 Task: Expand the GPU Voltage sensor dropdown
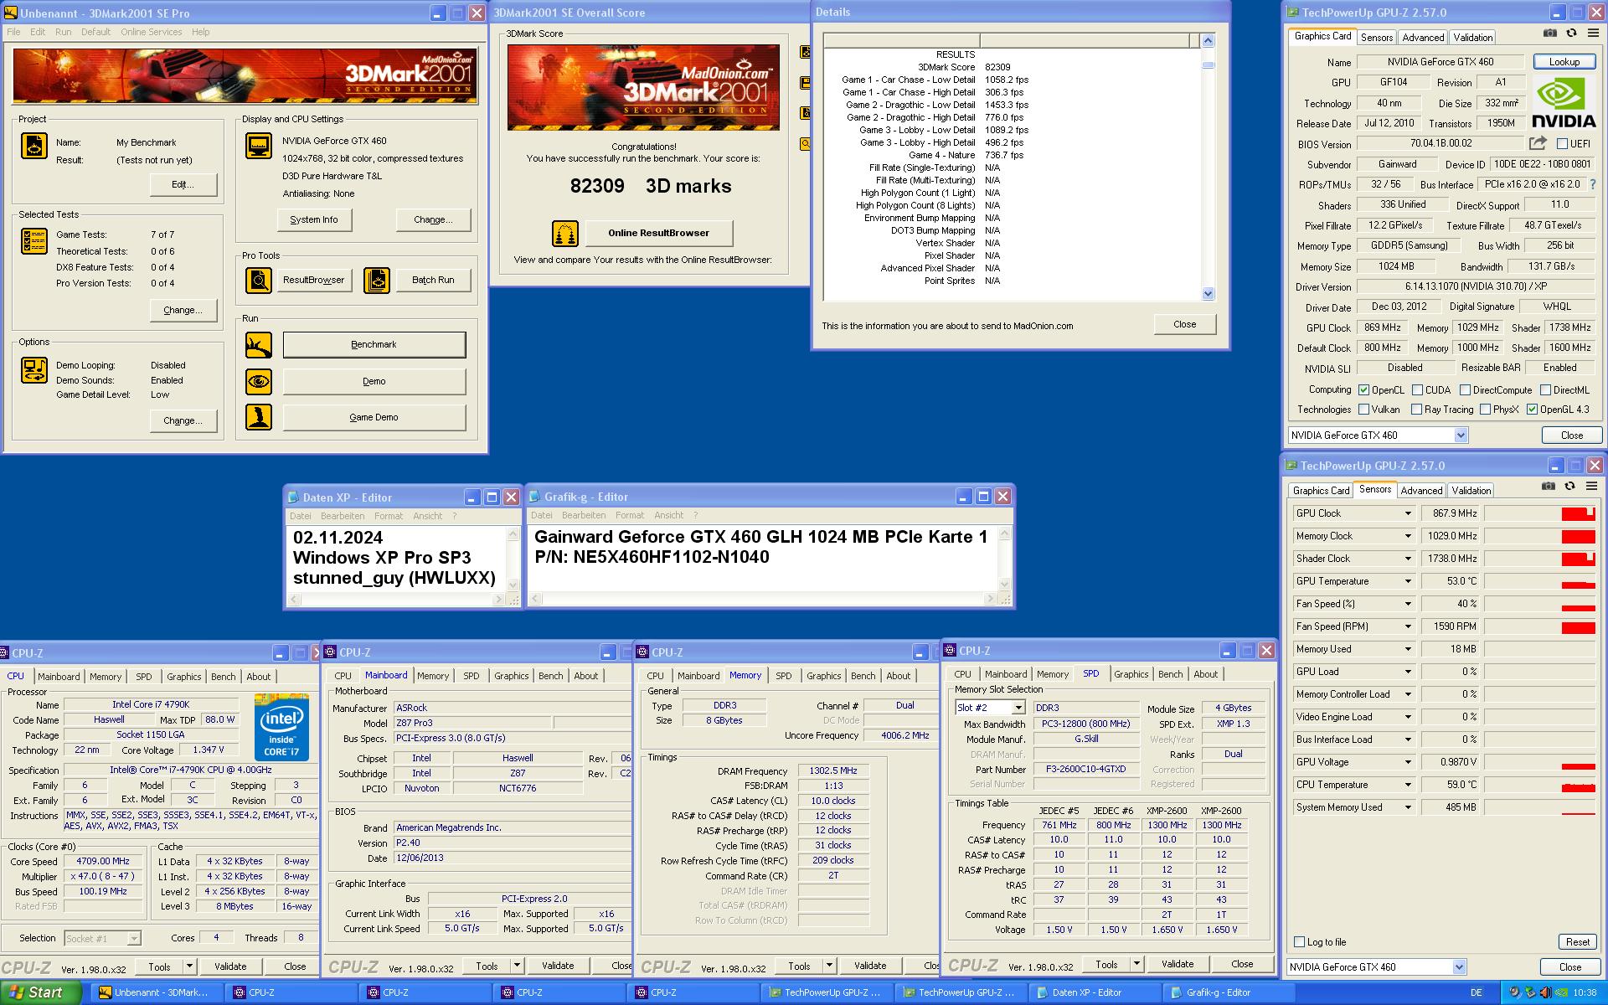tap(1408, 762)
